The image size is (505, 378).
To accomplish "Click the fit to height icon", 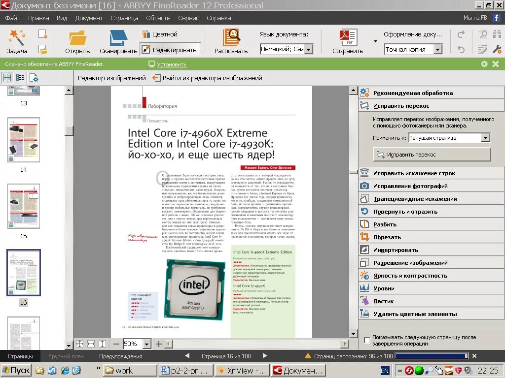I will pyautogui.click(x=102, y=344).
